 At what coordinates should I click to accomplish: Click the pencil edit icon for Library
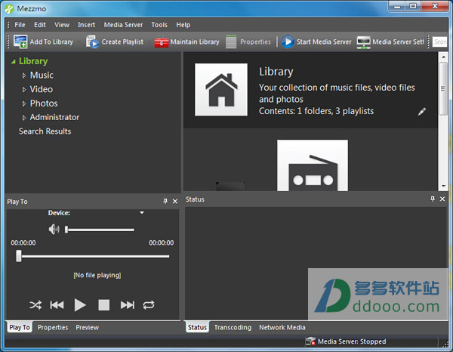[422, 112]
